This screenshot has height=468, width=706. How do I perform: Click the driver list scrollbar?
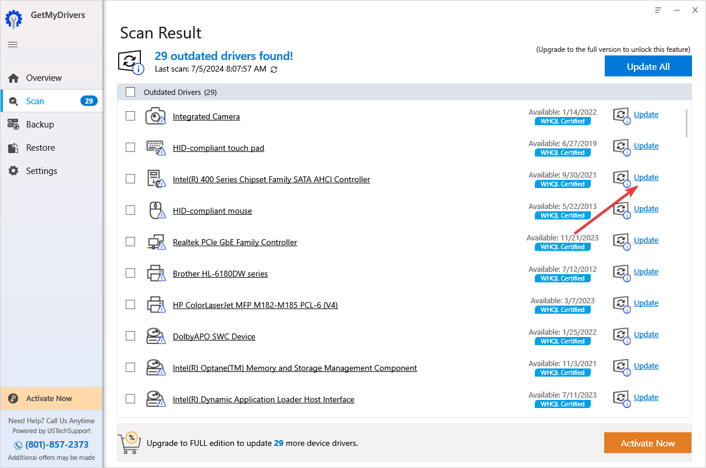click(x=687, y=123)
